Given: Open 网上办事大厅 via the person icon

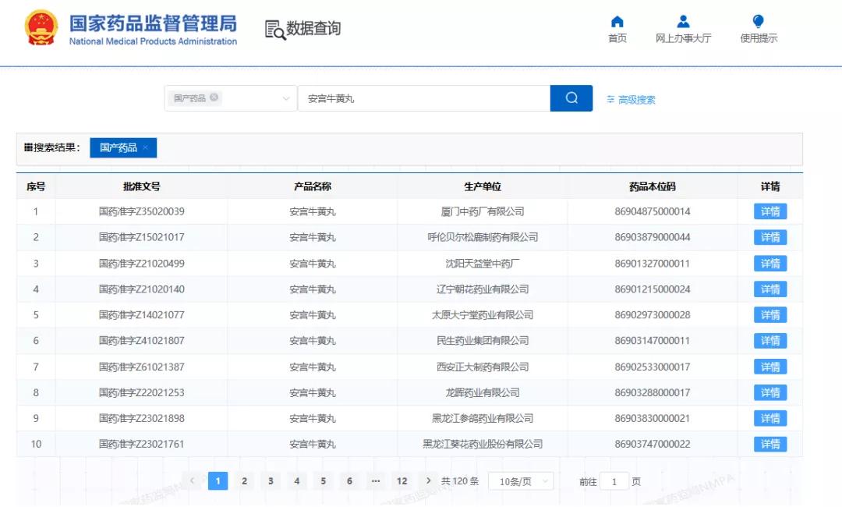Looking at the screenshot, I should (683, 22).
